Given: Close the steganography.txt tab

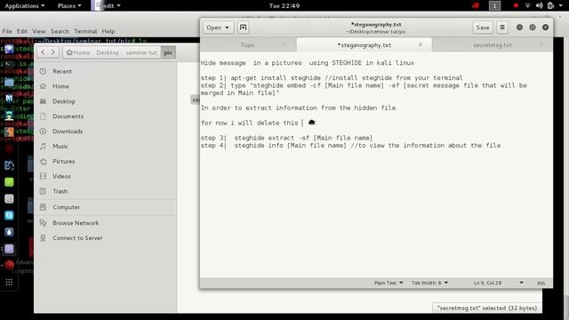Looking at the screenshot, I should tap(420, 44).
